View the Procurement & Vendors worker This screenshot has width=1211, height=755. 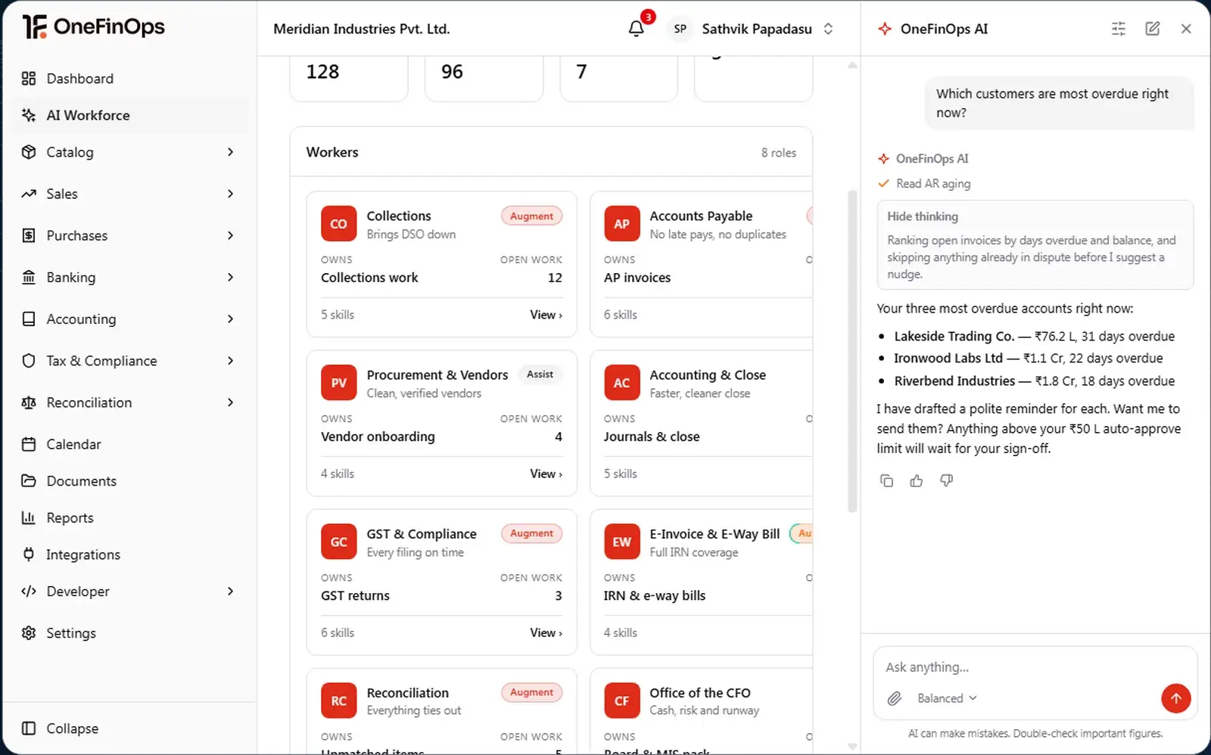tap(546, 474)
